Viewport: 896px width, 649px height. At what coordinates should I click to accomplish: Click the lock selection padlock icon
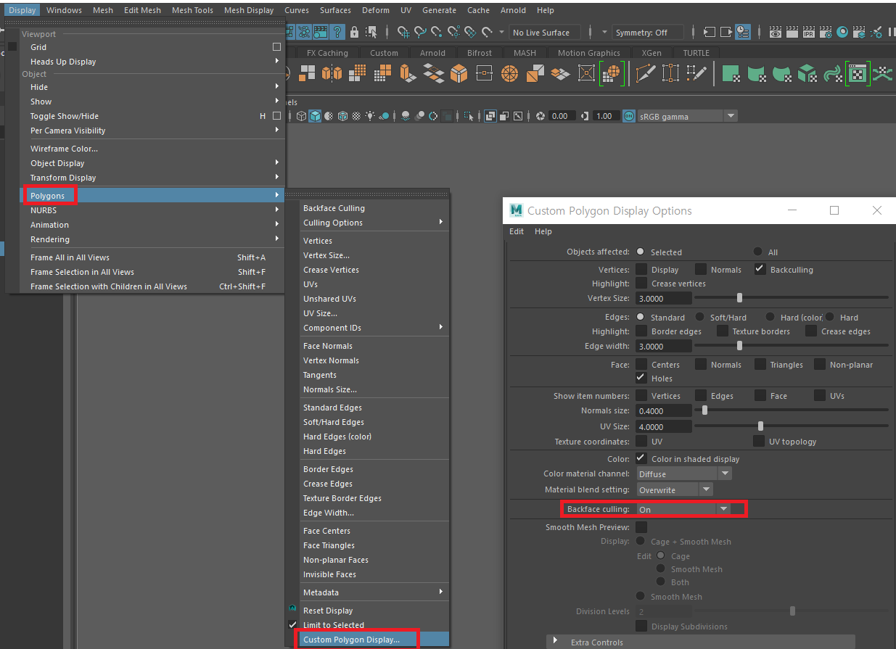pyautogui.click(x=354, y=33)
